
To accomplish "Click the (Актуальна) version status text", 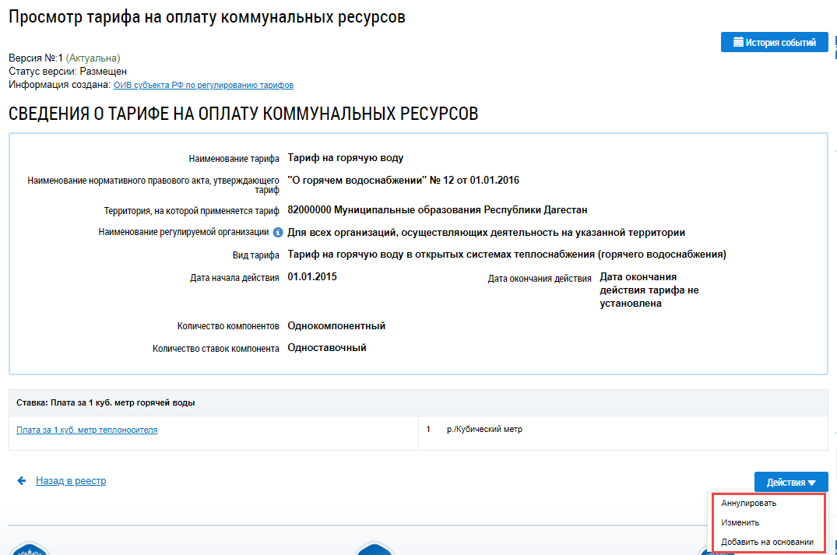I will (93, 58).
